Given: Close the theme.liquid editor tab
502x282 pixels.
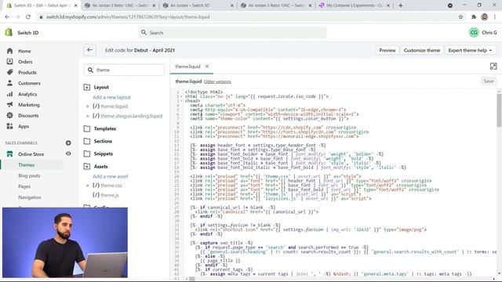Looking at the screenshot, I should pos(207,66).
